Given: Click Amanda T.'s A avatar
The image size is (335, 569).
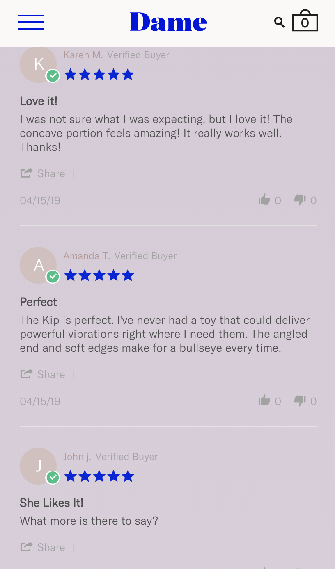Looking at the screenshot, I should [x=38, y=265].
